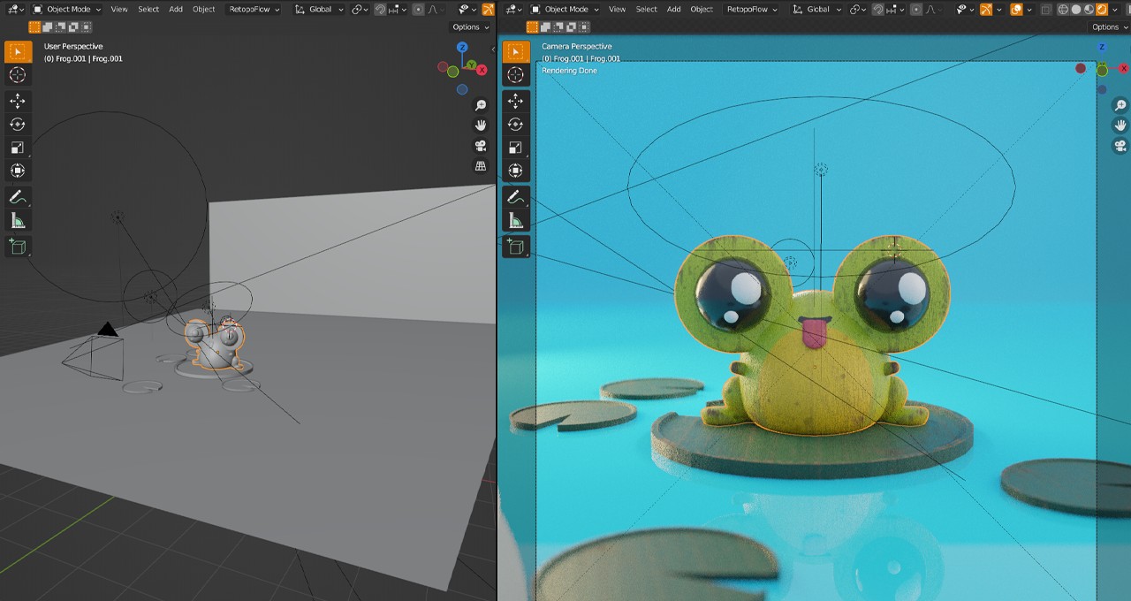Open Global transform orientation dropdown in right viewport

817,10
